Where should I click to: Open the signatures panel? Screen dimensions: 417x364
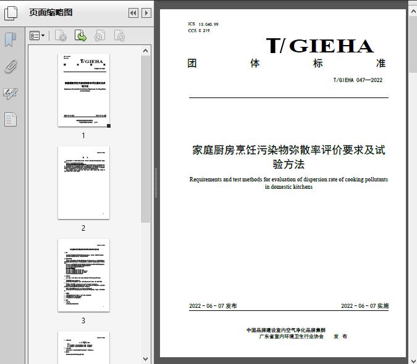click(x=11, y=93)
